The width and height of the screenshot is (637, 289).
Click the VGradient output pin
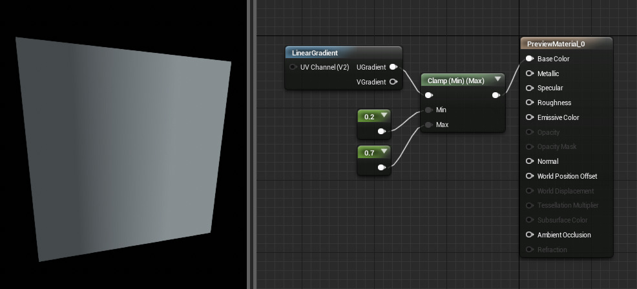[x=393, y=82]
